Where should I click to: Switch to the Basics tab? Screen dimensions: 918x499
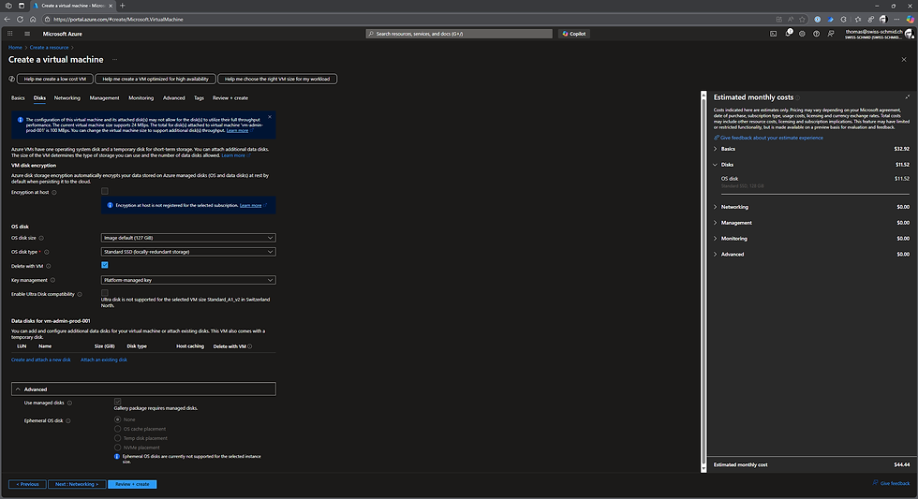tap(18, 98)
